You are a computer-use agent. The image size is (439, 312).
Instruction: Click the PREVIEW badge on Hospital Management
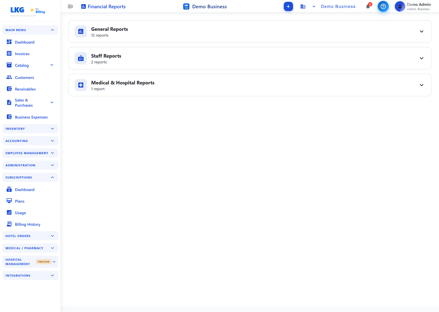(44, 262)
